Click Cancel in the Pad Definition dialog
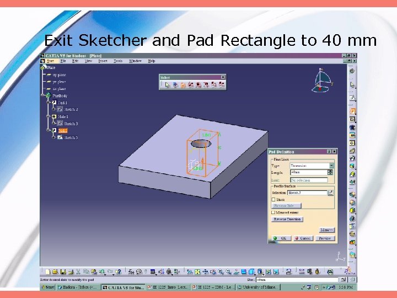The width and height of the screenshot is (397, 298). point(303,238)
